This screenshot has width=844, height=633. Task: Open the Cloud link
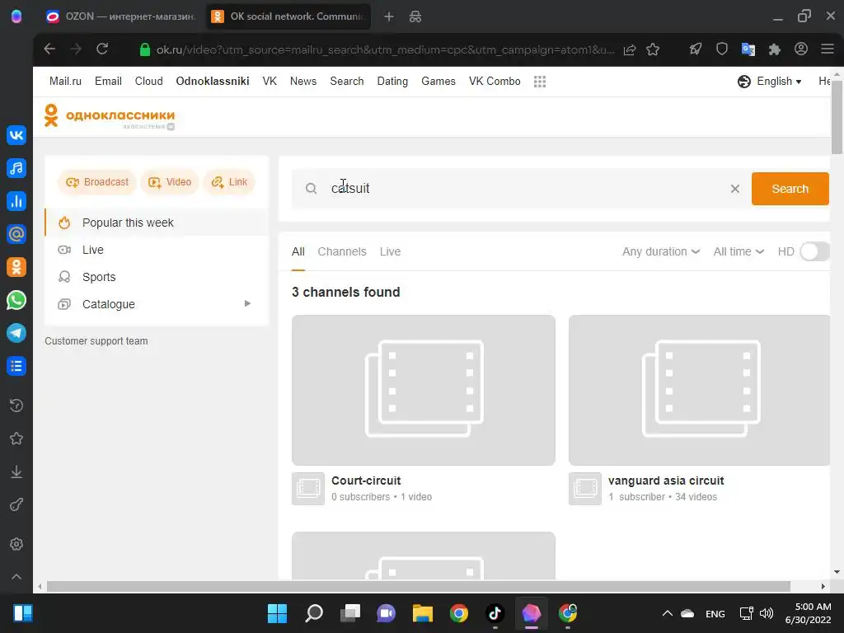point(148,82)
